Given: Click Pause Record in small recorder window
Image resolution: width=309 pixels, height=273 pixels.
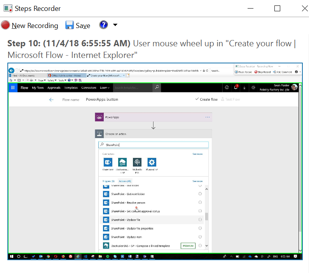Looking at the screenshot, I should (x=243, y=72).
